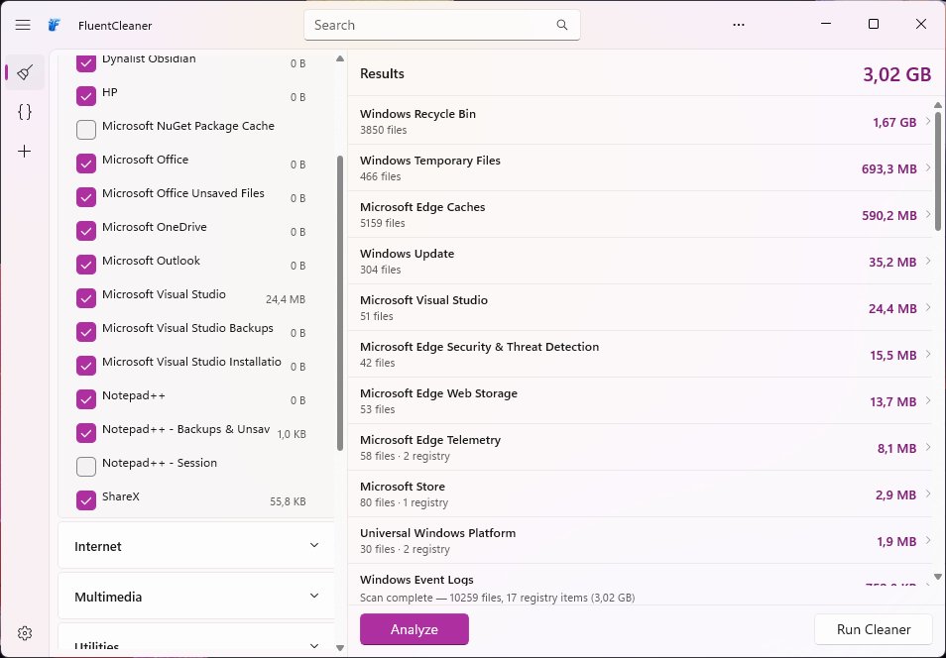Expand Windows Temporary Files result chevron
This screenshot has height=658, width=946.
(x=928, y=167)
